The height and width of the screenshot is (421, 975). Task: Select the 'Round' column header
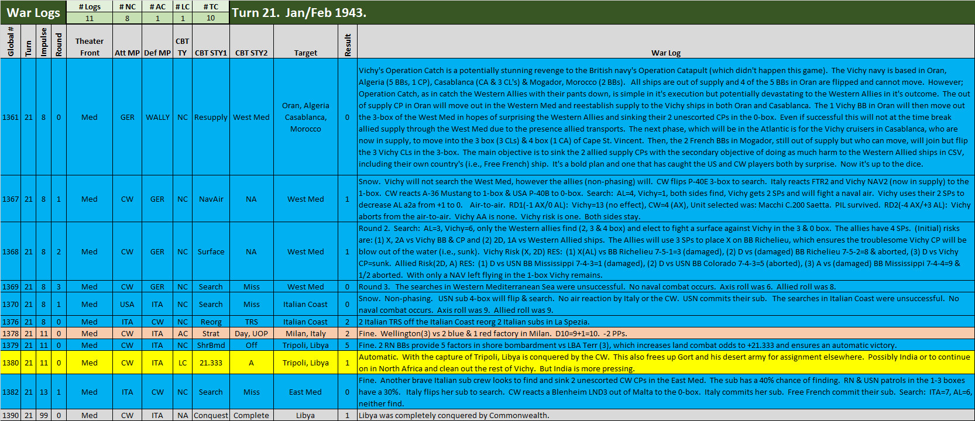tap(59, 41)
